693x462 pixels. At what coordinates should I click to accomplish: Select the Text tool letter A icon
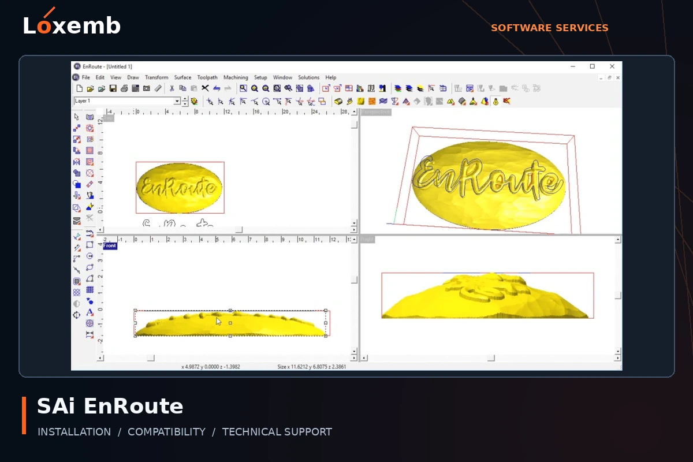[90, 312]
